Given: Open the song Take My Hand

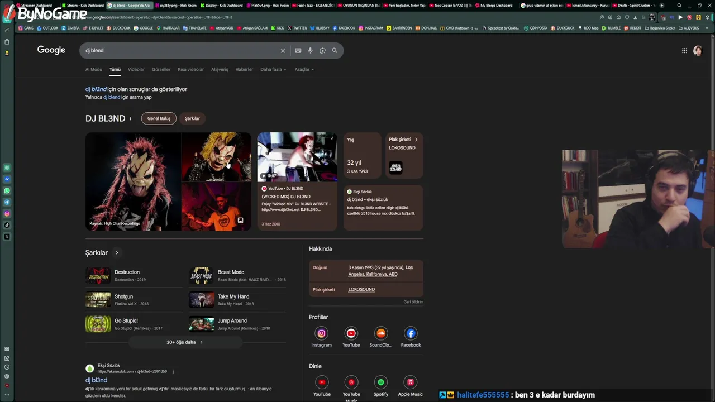Looking at the screenshot, I should tap(237, 300).
